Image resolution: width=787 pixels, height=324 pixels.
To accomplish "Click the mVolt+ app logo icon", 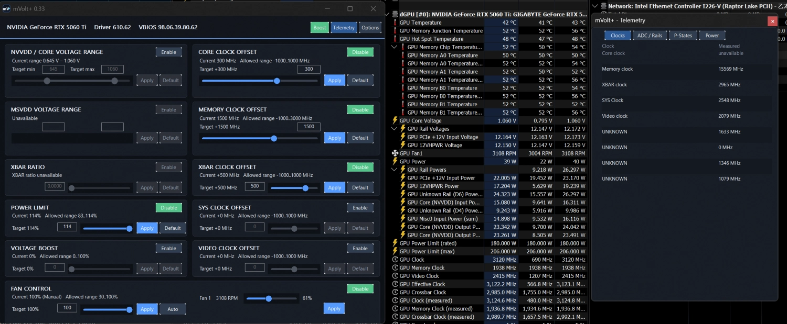I will click(7, 8).
